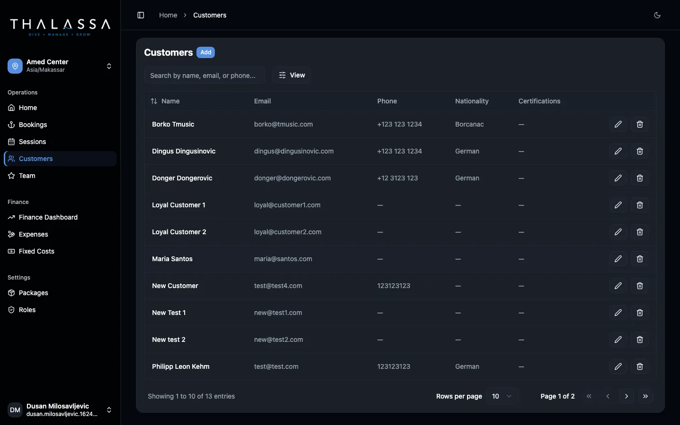Click pencil icon for Maria Santos
Viewport: 680px width, 425px height.
point(618,259)
